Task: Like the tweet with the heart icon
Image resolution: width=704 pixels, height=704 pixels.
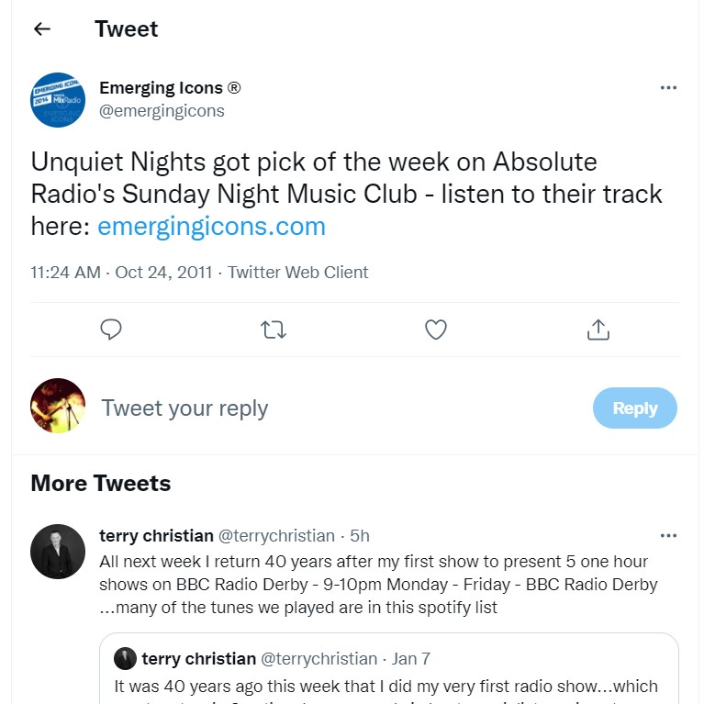Action: 436,330
